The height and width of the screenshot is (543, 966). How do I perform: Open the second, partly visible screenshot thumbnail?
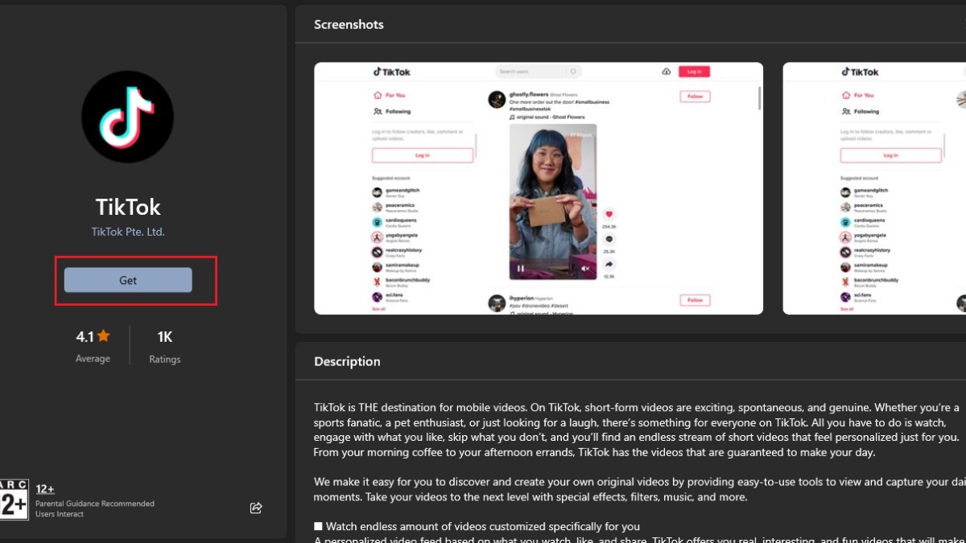tap(874, 188)
